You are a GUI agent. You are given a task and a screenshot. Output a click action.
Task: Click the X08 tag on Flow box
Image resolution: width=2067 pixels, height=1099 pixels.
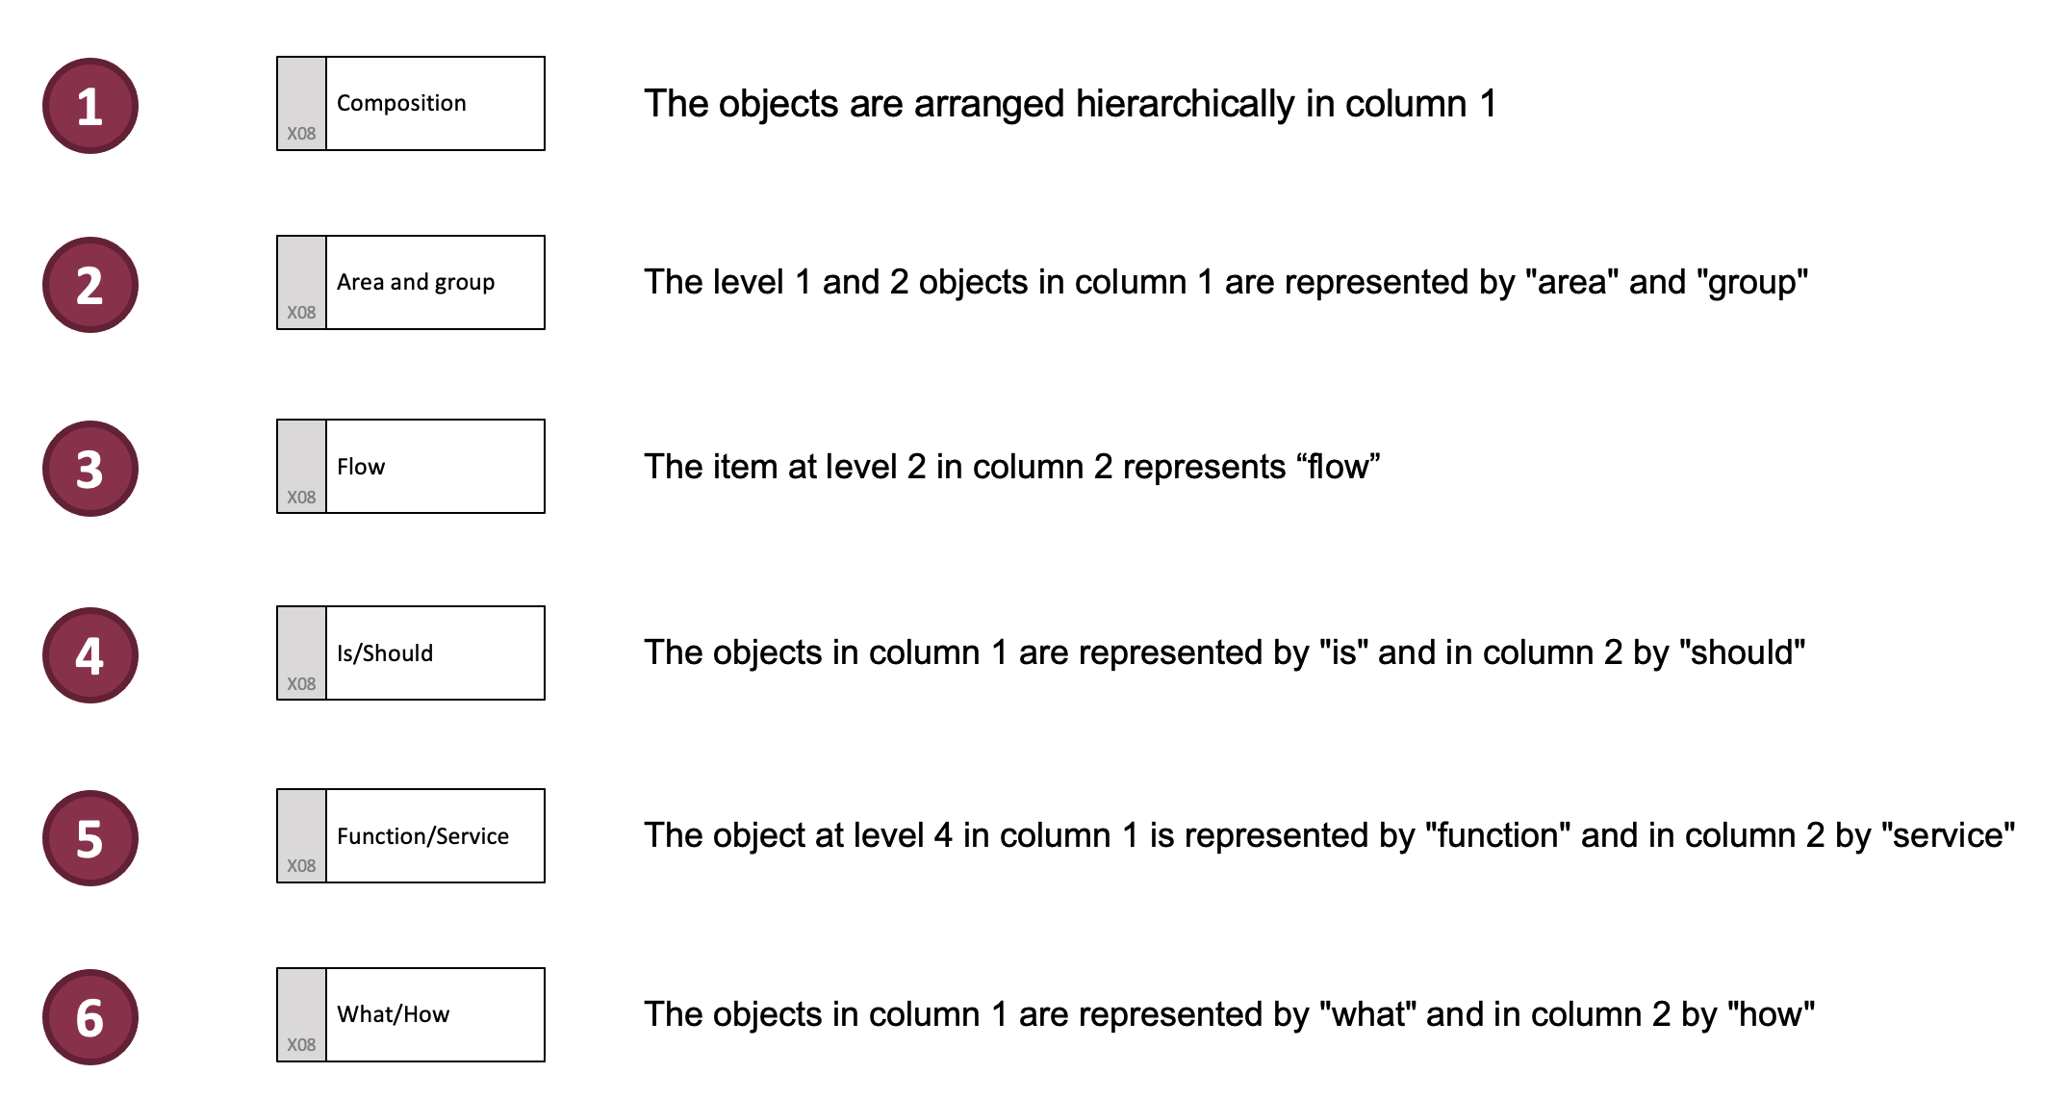[x=301, y=498]
